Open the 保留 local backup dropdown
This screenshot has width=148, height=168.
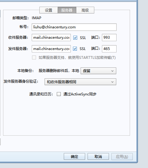pos(98,71)
